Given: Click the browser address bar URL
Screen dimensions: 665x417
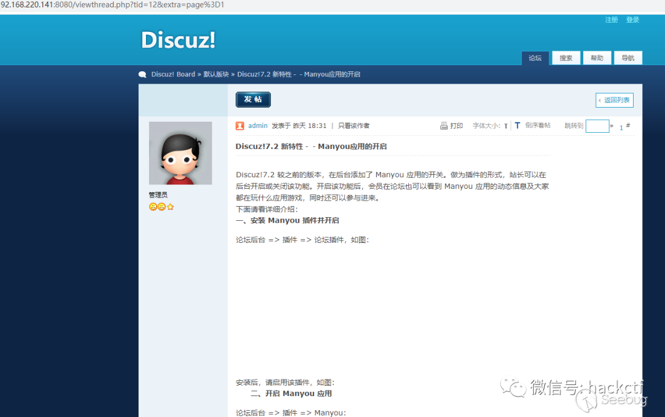Looking at the screenshot, I should (x=113, y=5).
